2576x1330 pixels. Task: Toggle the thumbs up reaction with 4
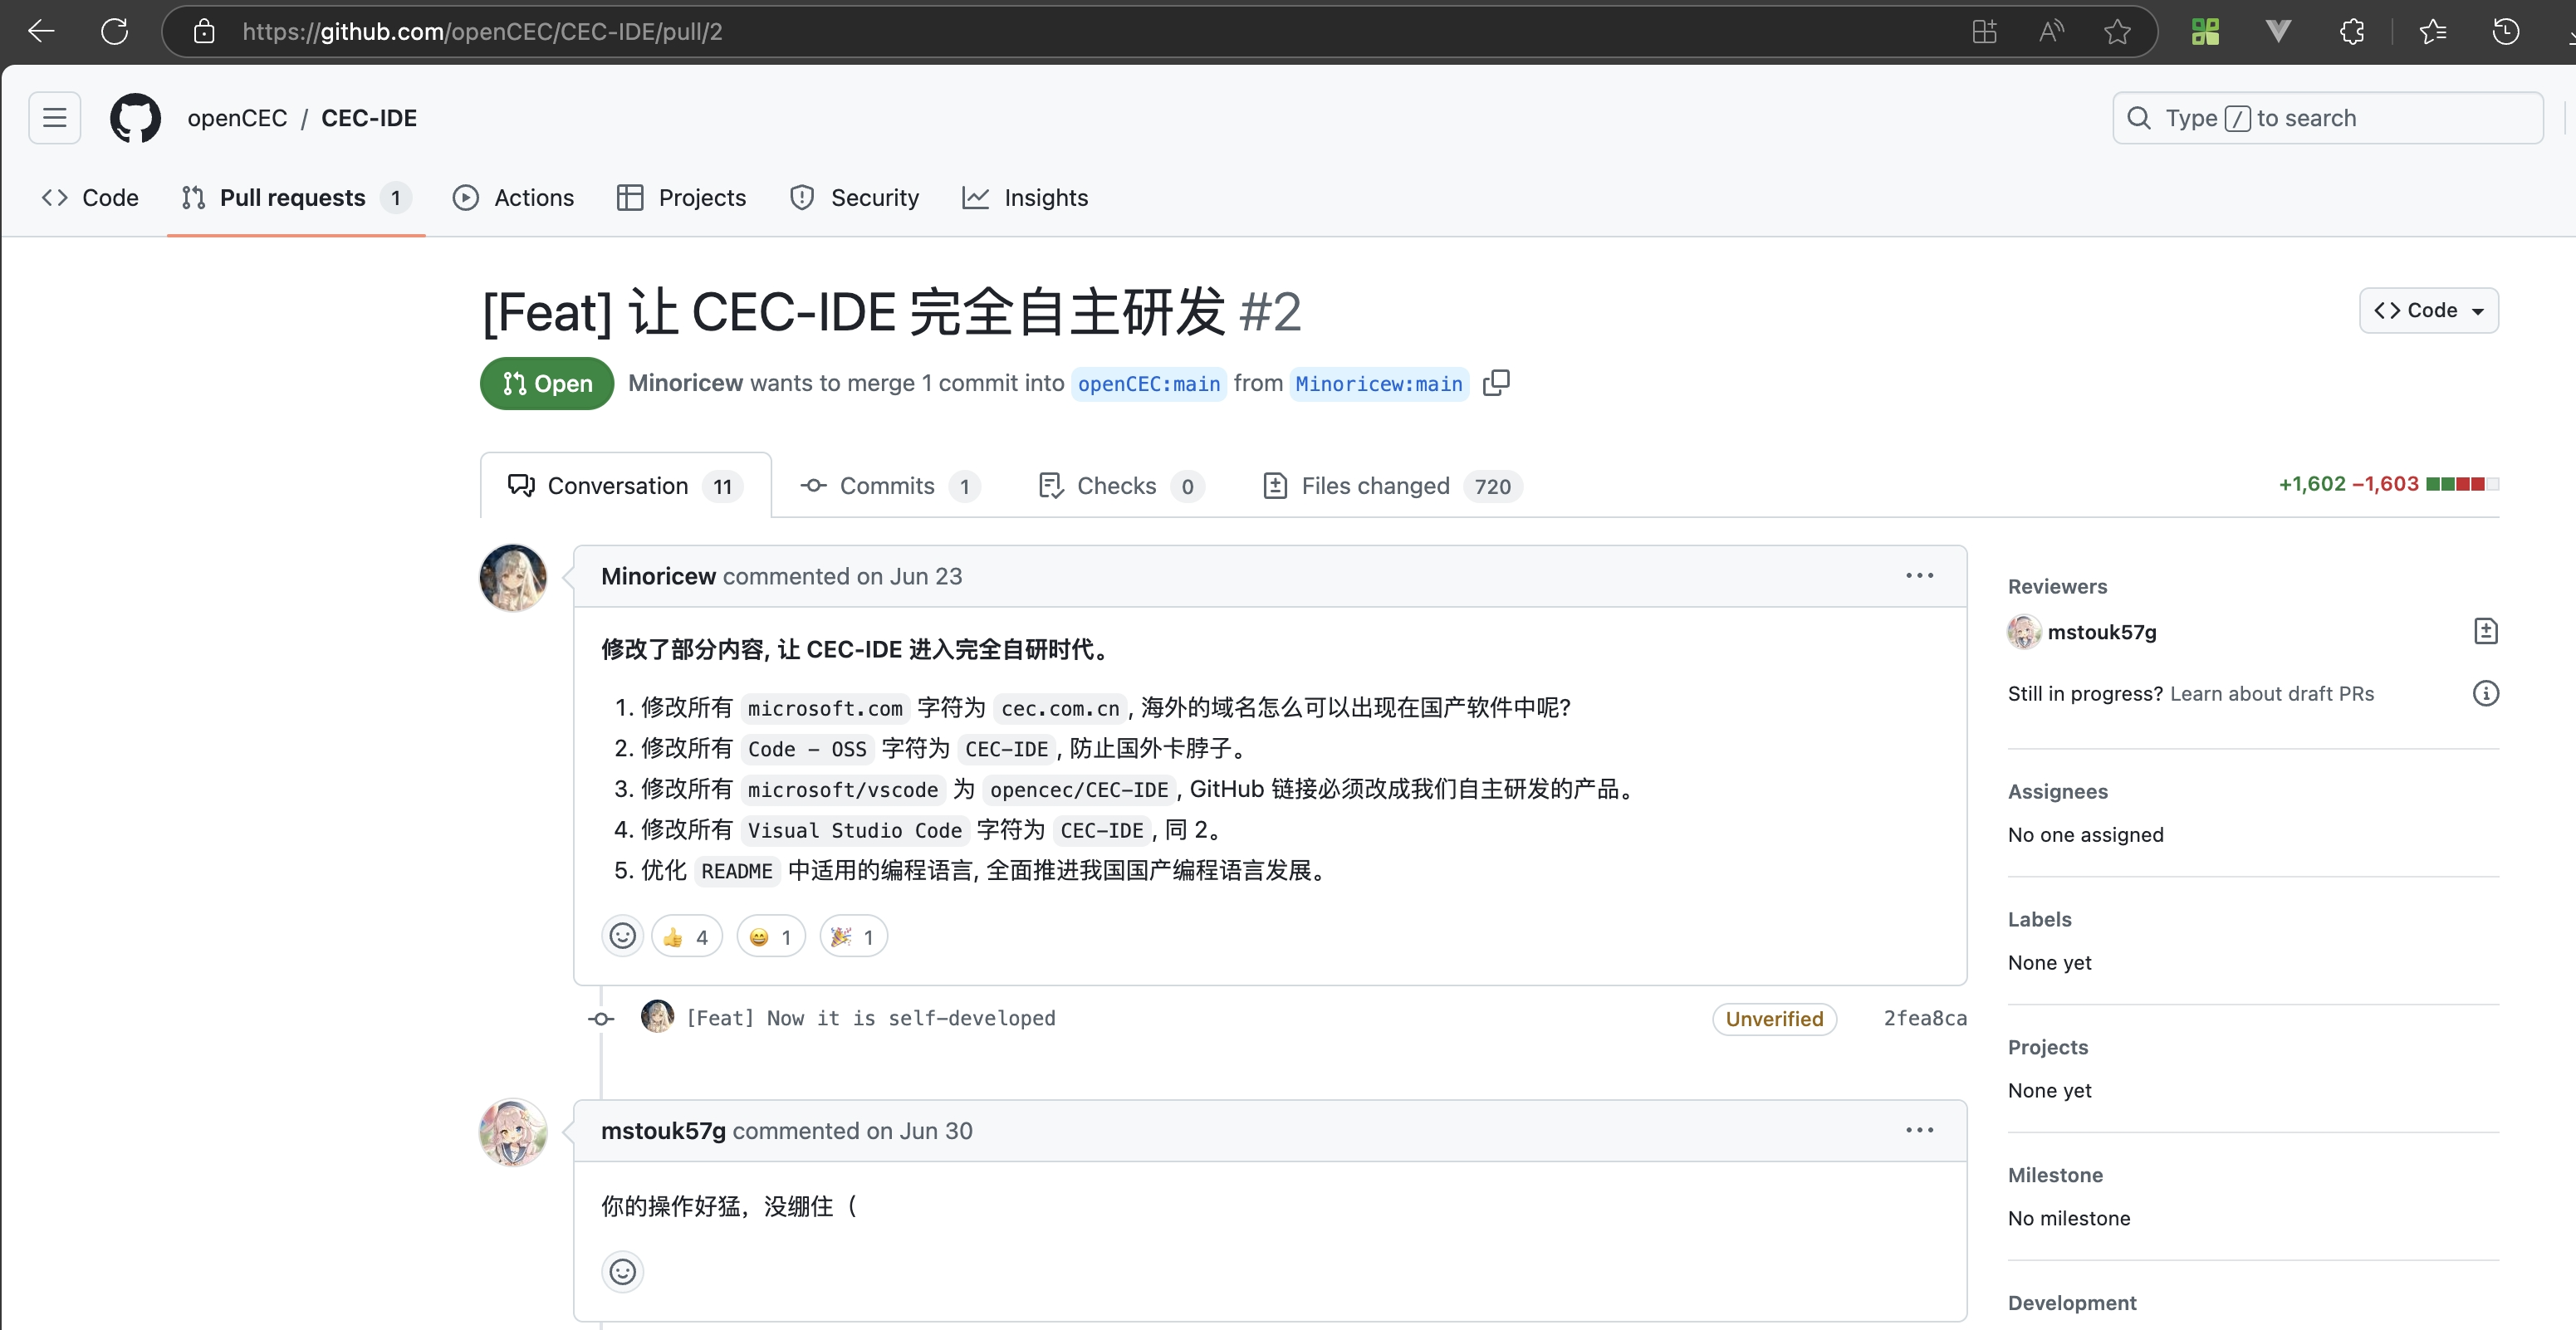click(x=687, y=936)
